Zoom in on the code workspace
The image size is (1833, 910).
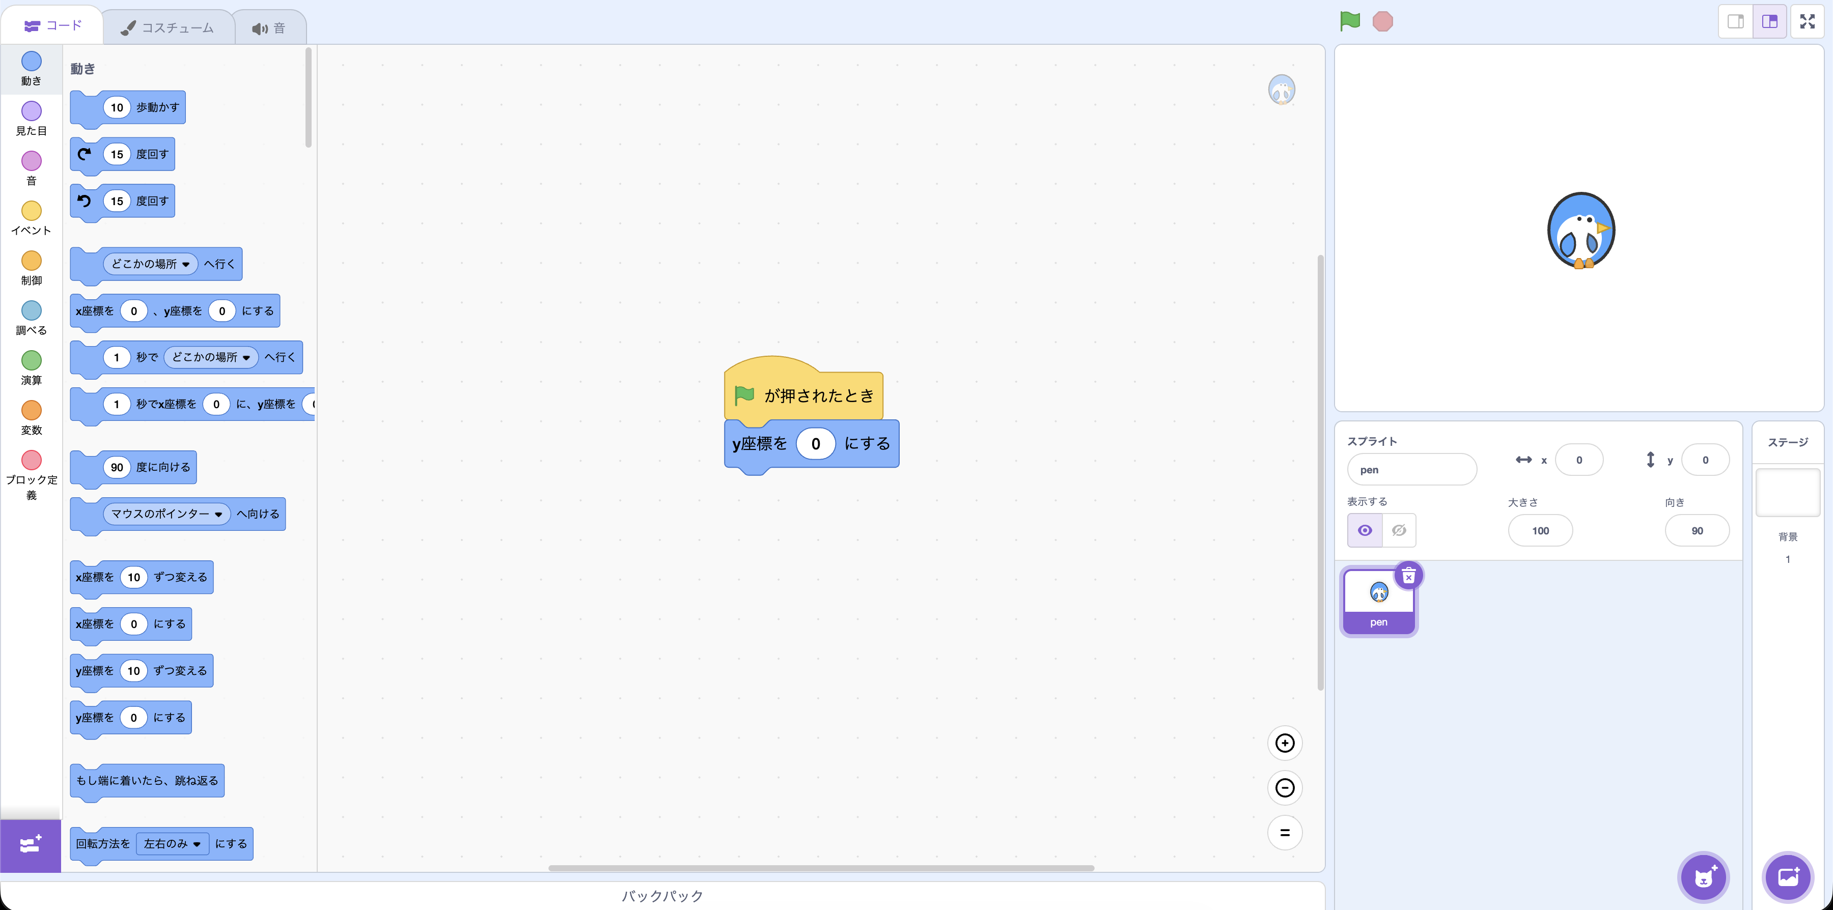(1285, 743)
